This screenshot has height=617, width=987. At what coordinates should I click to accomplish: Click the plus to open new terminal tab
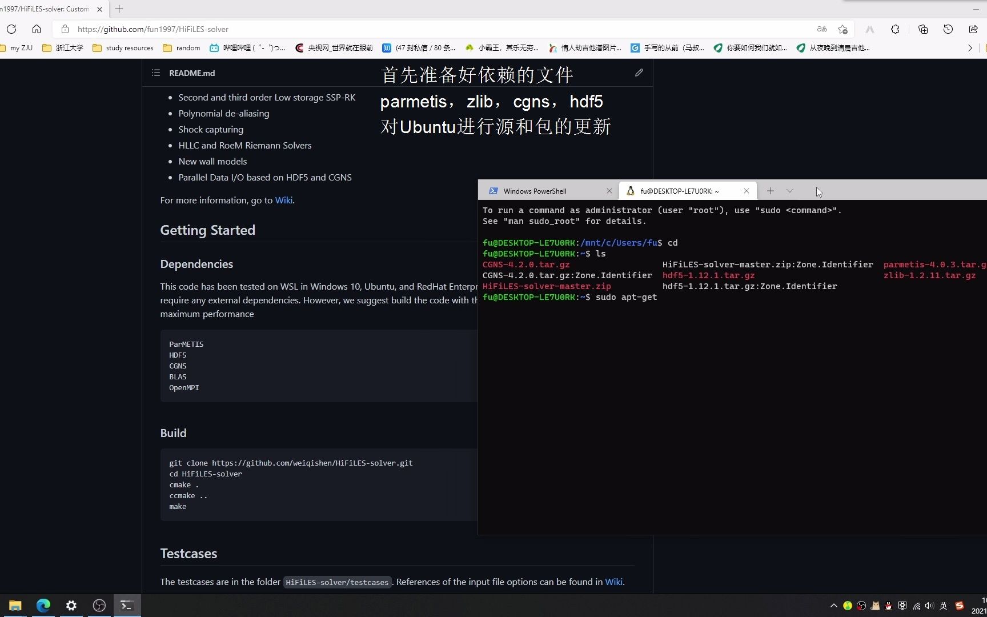(x=771, y=191)
